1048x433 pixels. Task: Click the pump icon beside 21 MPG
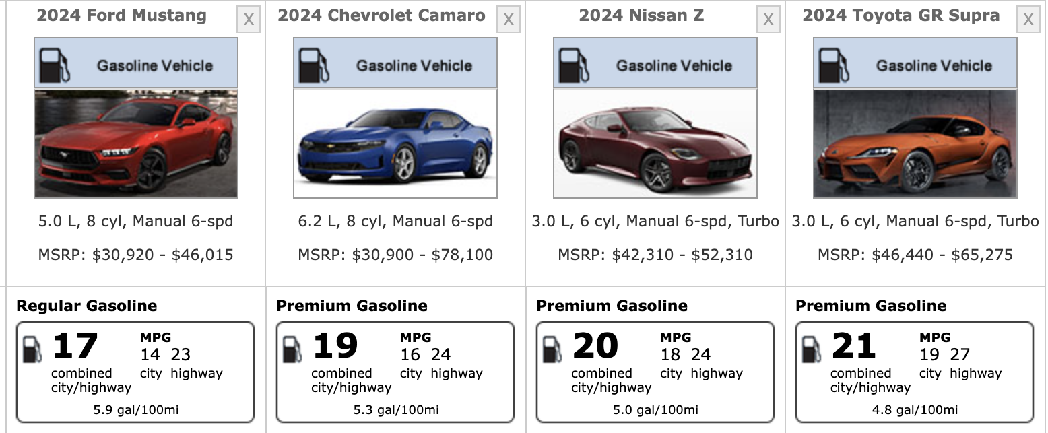tap(811, 349)
